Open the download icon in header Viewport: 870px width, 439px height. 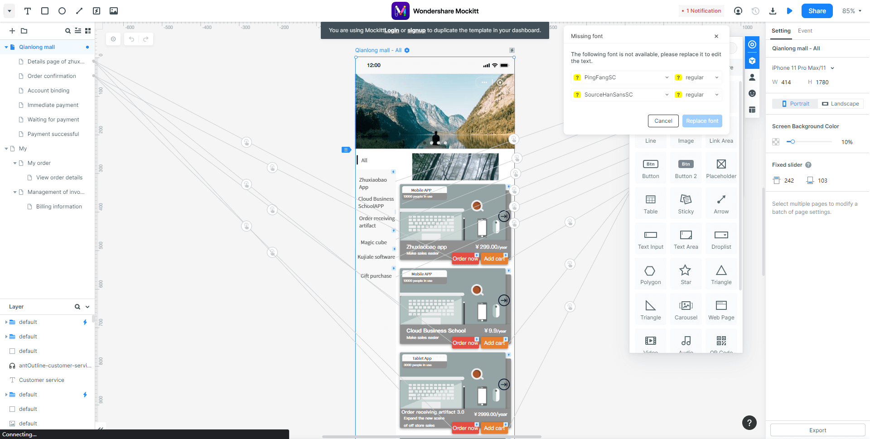773,11
